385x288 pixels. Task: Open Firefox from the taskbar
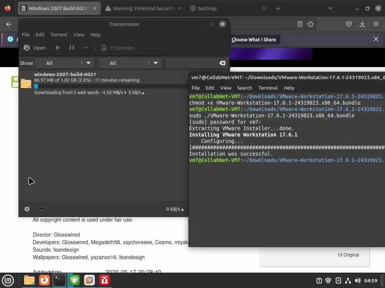(44, 280)
